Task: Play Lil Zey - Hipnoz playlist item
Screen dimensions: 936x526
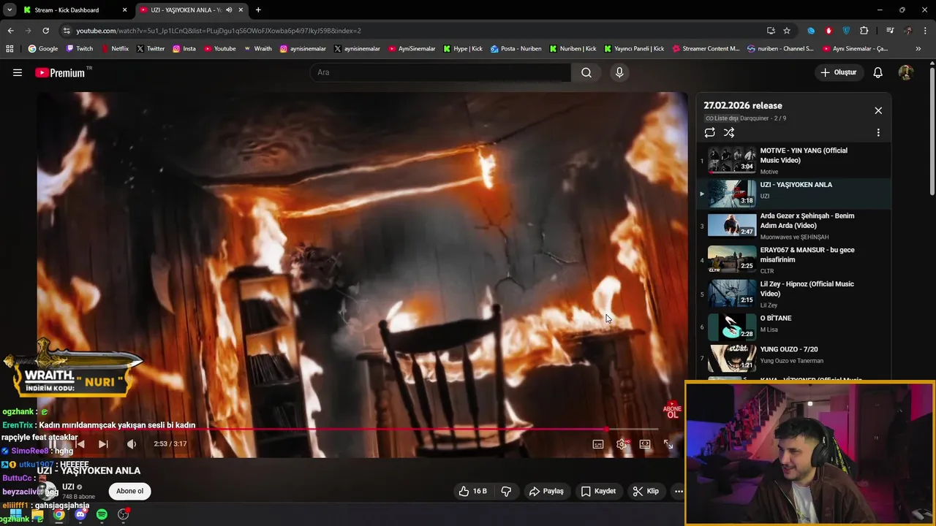Action: 793,294
